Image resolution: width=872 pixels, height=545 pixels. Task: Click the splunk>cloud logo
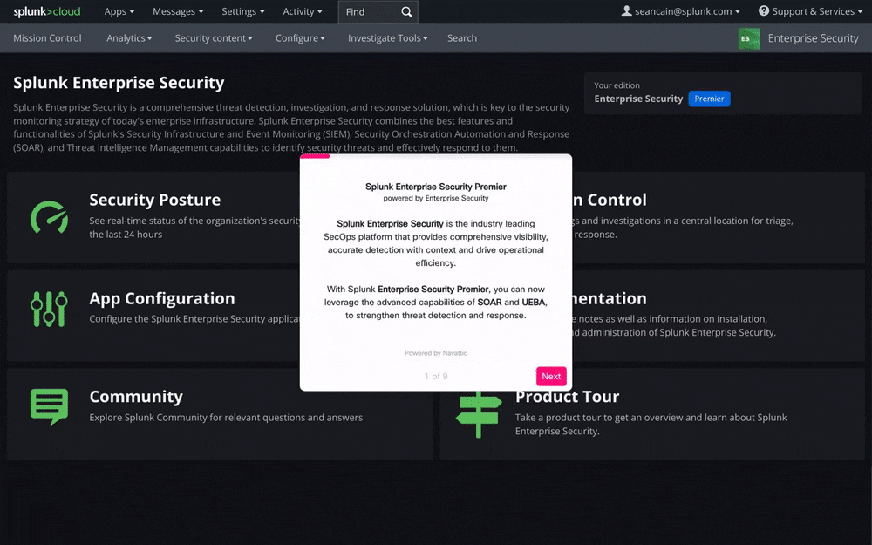50,12
